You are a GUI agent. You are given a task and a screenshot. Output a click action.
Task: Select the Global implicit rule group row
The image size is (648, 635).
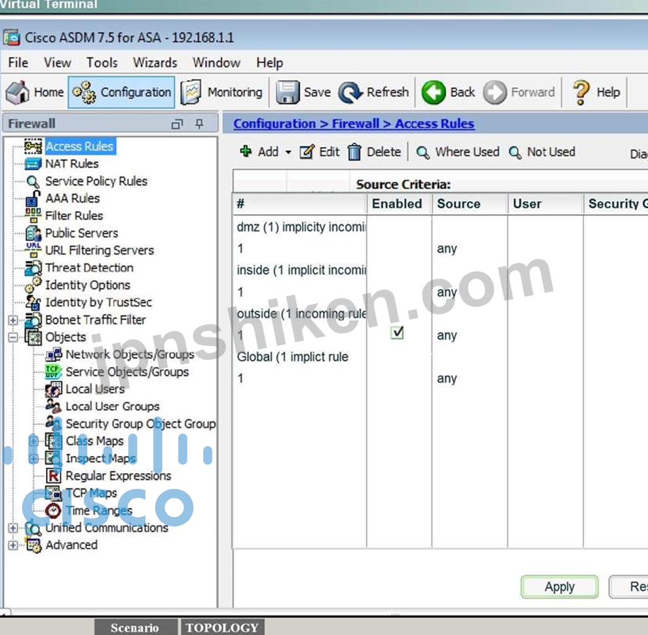[x=293, y=356]
